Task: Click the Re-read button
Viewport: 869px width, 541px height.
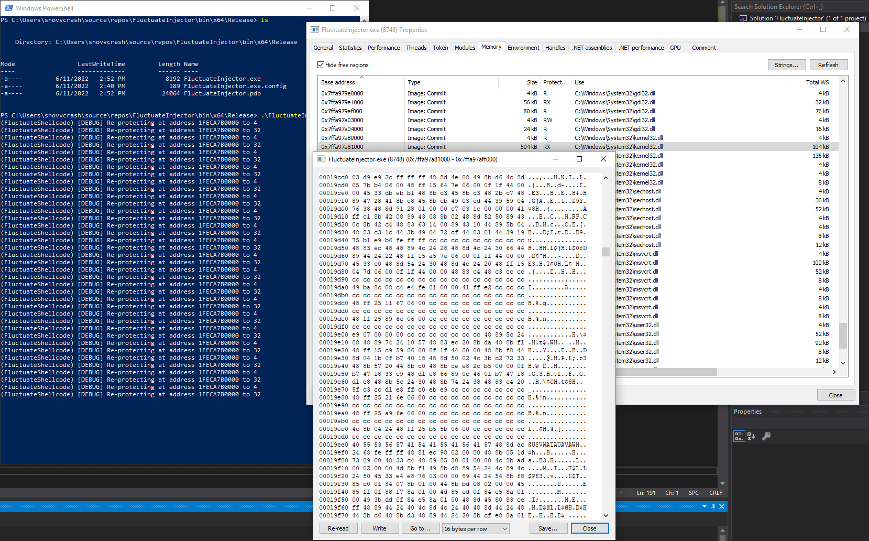Action: tap(338, 528)
